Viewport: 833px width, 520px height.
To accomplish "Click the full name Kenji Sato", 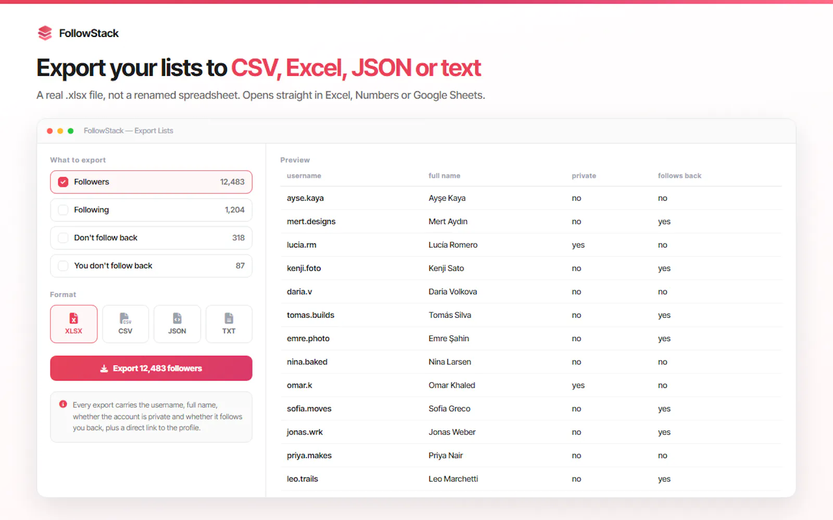I will (446, 268).
